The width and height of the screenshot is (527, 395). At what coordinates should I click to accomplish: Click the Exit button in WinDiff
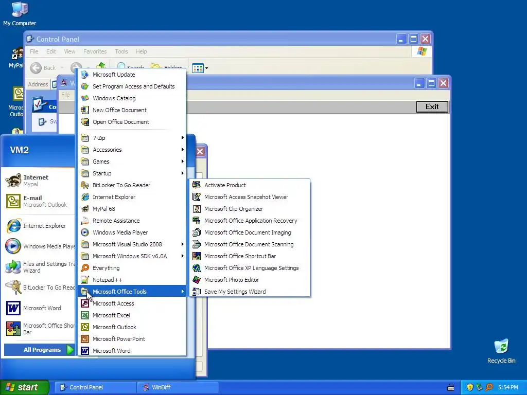[432, 107]
